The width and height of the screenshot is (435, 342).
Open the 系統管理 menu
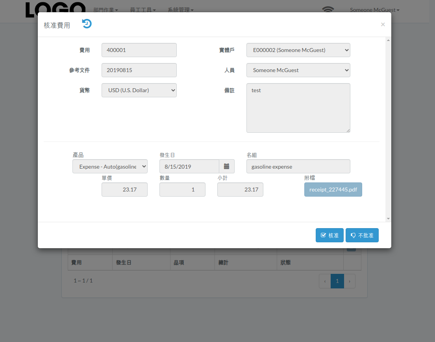(x=181, y=10)
